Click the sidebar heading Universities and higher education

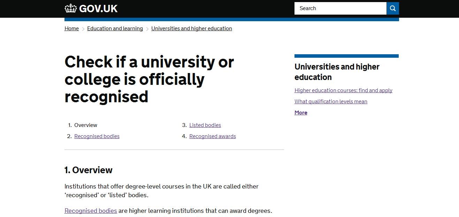point(337,72)
